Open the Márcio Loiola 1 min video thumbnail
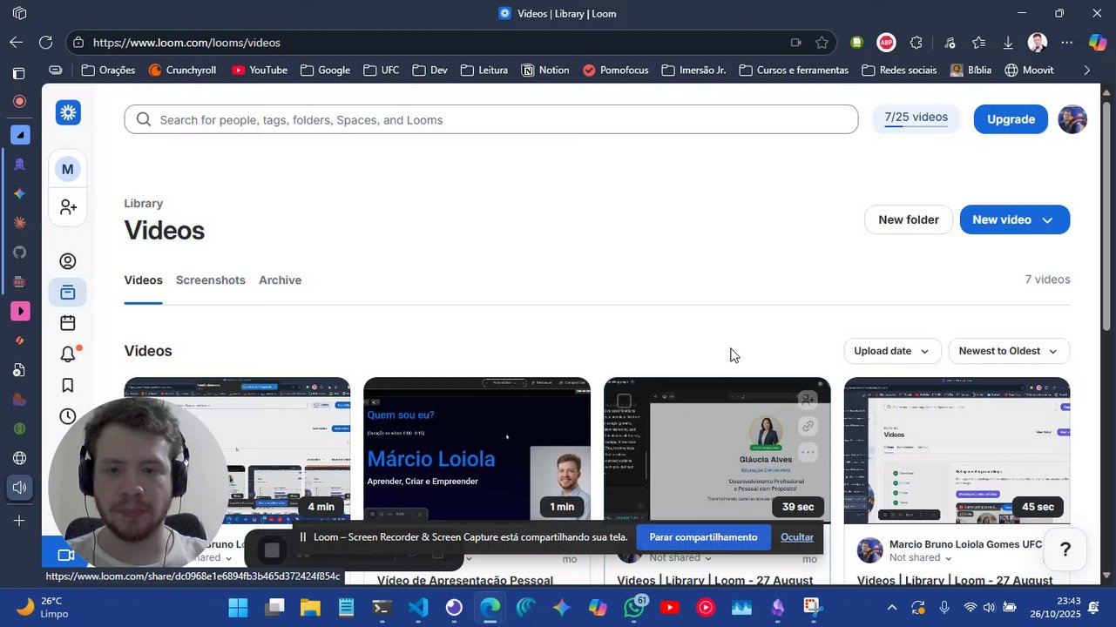Viewport: 1116px width, 627px height. [x=477, y=450]
